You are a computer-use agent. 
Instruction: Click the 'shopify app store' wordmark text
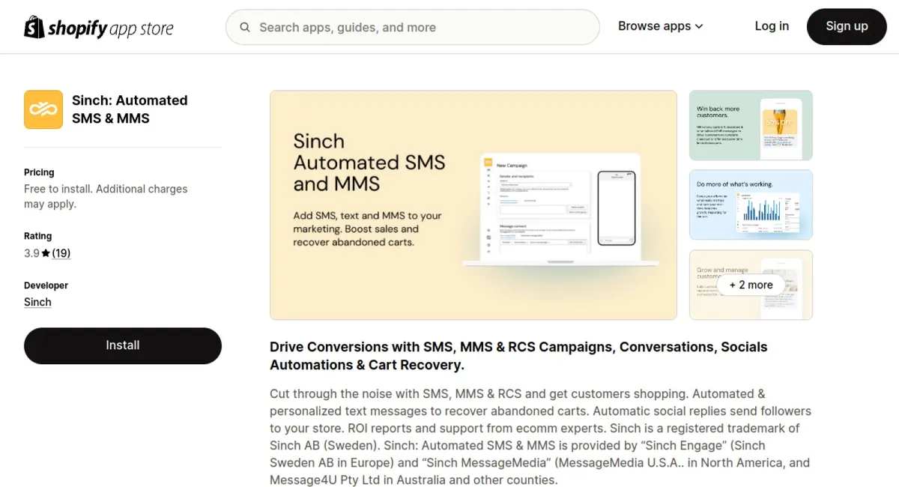point(110,27)
